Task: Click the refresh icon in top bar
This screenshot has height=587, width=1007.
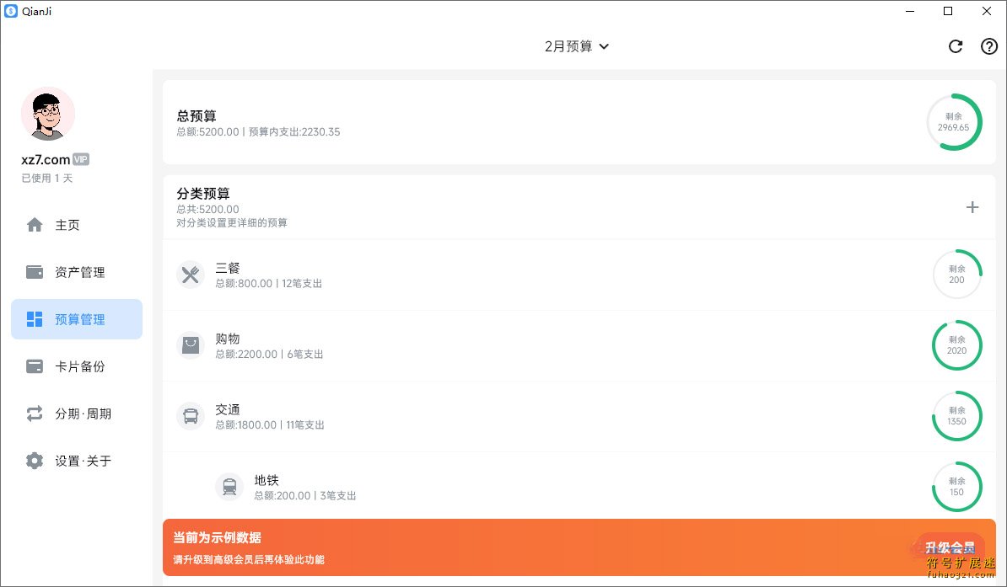Action: 956,46
